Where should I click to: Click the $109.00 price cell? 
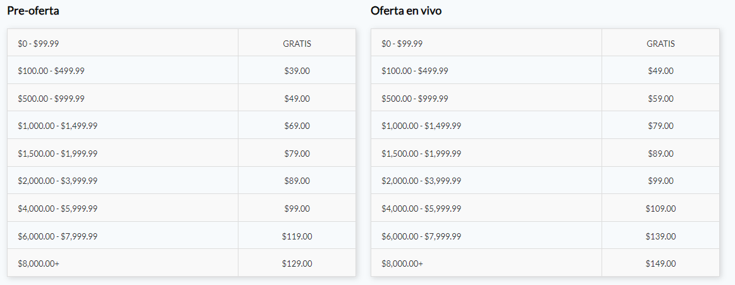[x=660, y=209]
